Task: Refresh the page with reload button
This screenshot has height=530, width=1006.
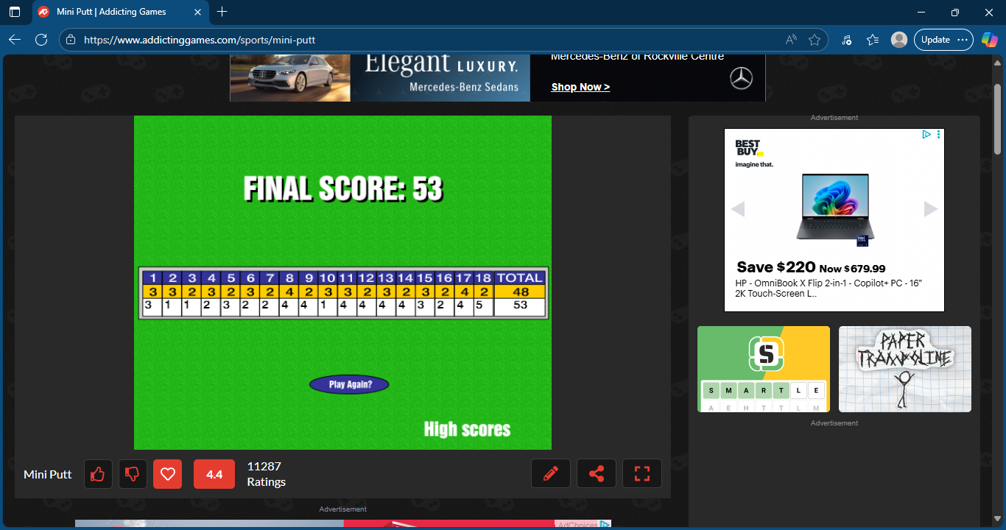Action: click(41, 40)
